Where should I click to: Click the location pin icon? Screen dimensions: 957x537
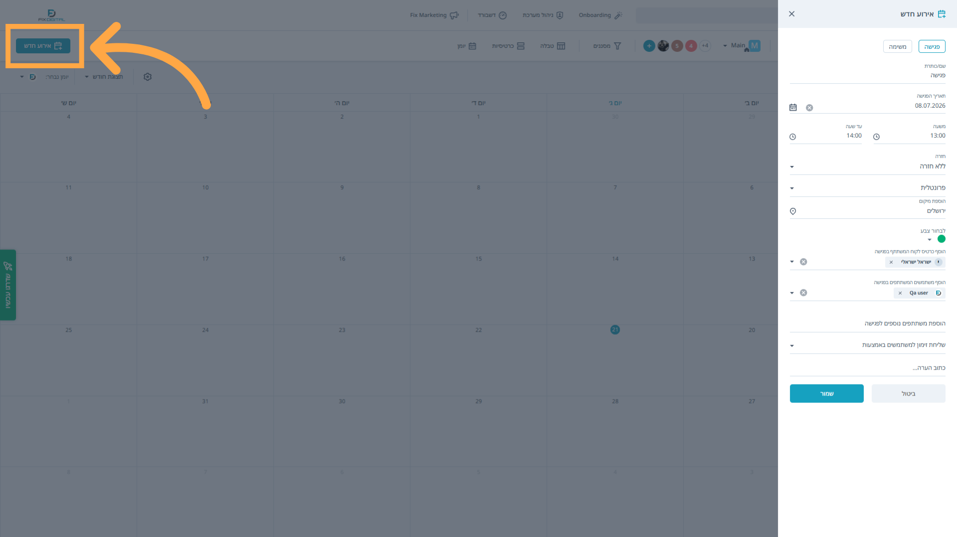pyautogui.click(x=793, y=211)
